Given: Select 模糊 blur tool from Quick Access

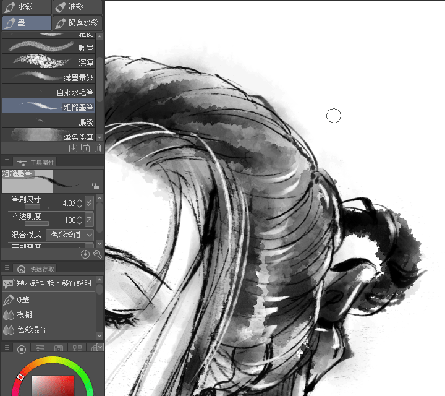Looking at the screenshot, I should tap(48, 314).
